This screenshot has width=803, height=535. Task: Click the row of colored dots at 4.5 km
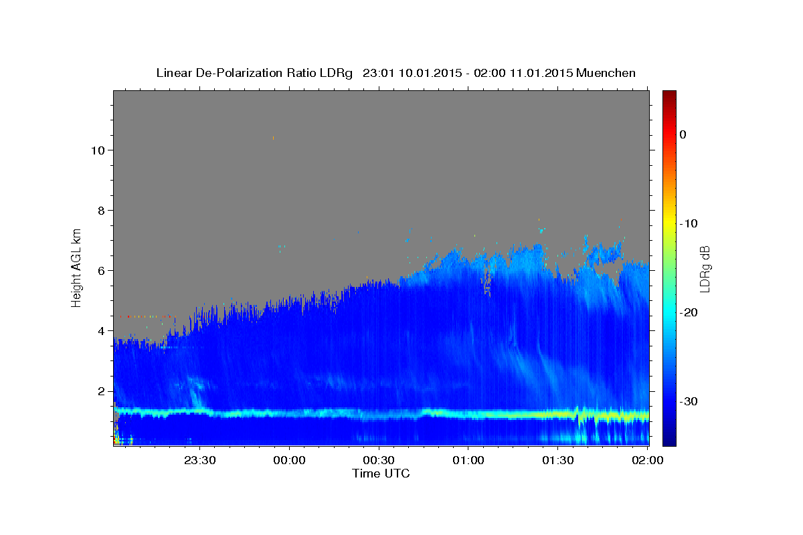[x=147, y=316]
